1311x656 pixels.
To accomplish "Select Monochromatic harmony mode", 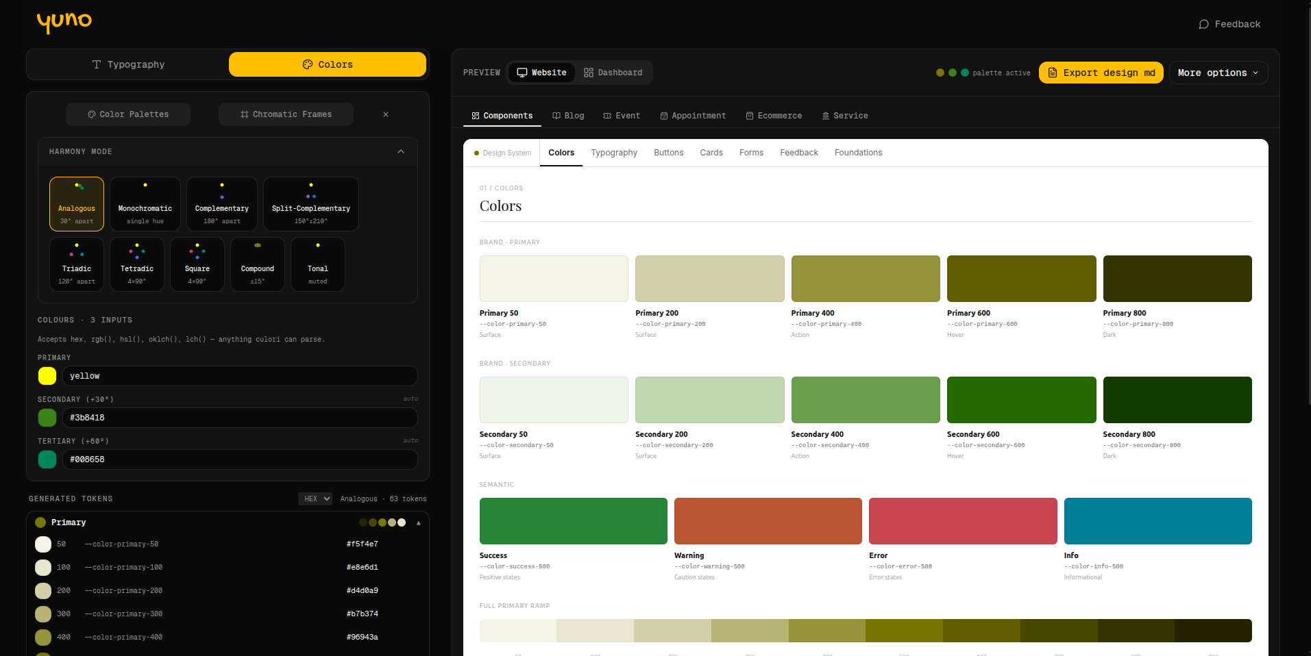I will pyautogui.click(x=145, y=204).
